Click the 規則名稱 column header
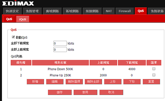165x101 pixels. pos(61,63)
